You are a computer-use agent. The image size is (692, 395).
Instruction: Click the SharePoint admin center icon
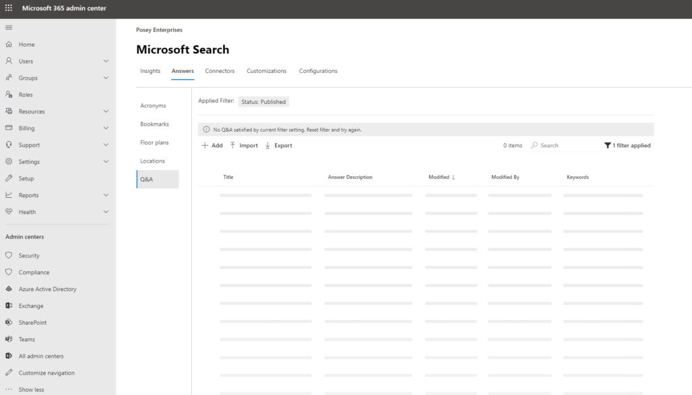coord(9,322)
